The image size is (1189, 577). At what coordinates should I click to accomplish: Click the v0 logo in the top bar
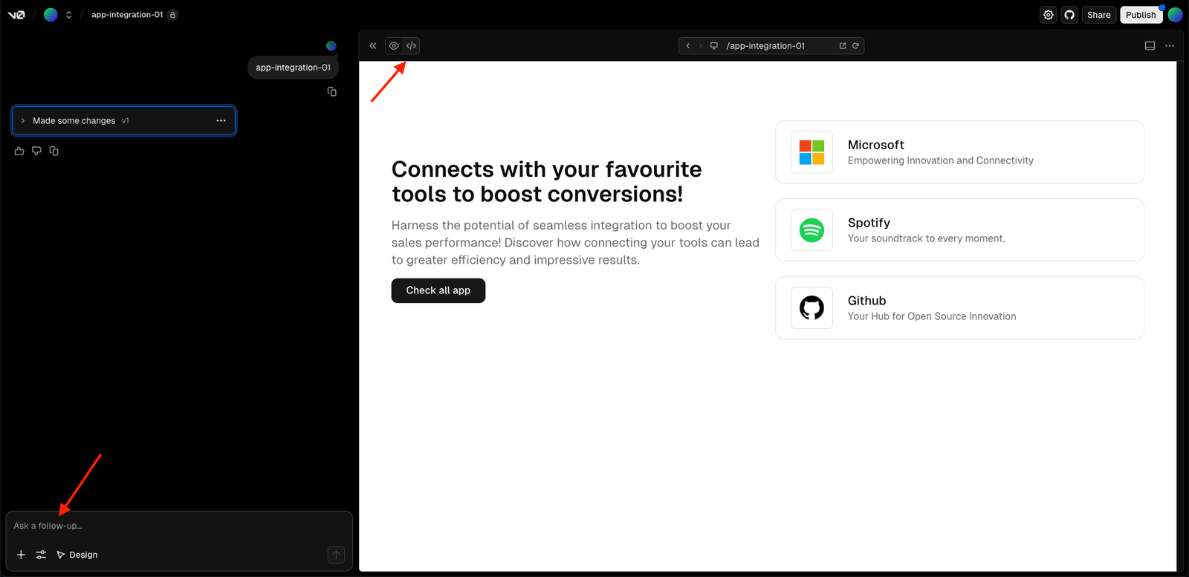pos(16,15)
